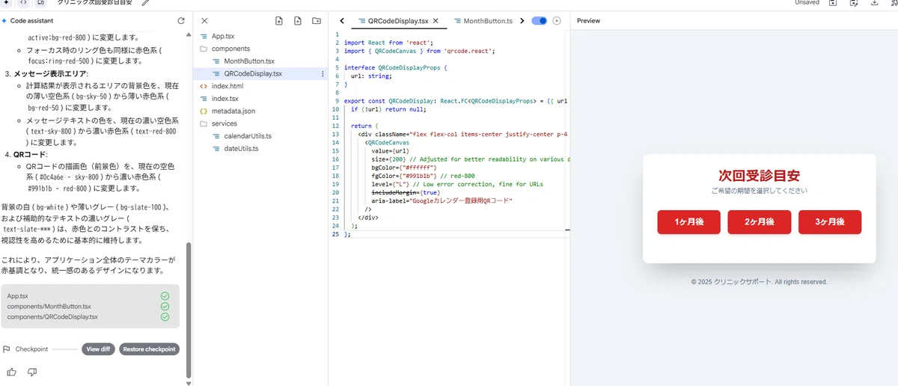The width and height of the screenshot is (898, 386).
Task: Select QRCodeDisplay.tsx in the file tree
Action: [x=253, y=73]
